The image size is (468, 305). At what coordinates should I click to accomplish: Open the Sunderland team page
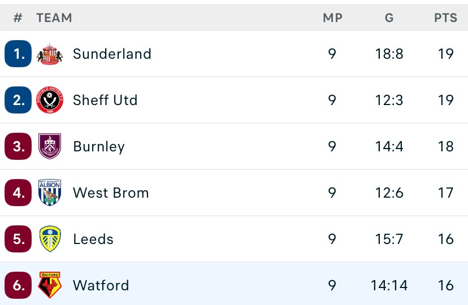pyautogui.click(x=112, y=54)
